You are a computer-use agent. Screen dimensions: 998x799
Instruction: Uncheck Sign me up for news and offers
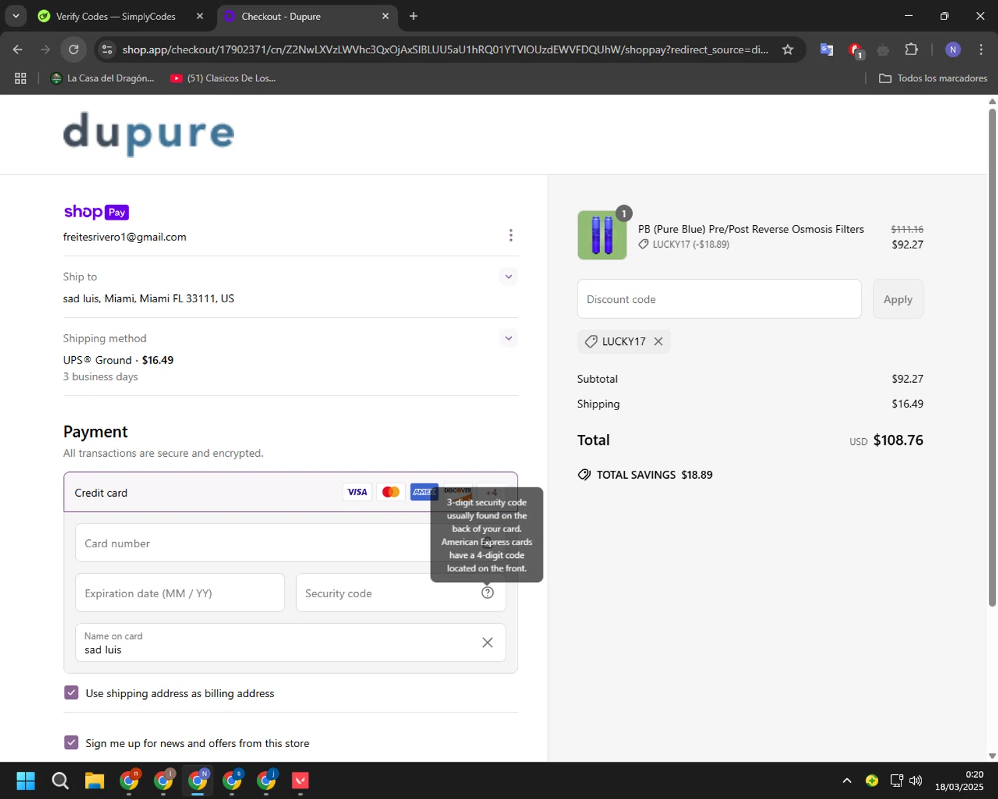pyautogui.click(x=71, y=742)
